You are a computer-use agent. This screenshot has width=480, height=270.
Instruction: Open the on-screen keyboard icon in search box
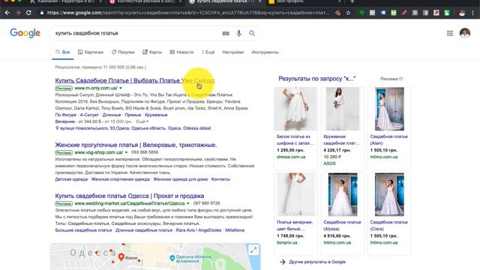coord(226,33)
